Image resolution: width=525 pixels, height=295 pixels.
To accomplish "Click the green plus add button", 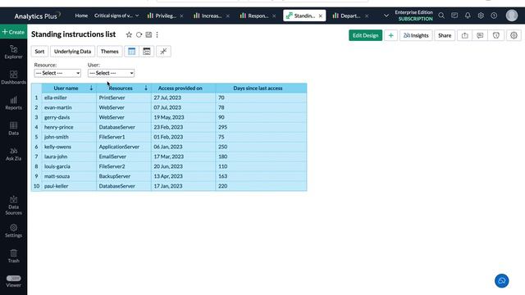I will 390,35.
